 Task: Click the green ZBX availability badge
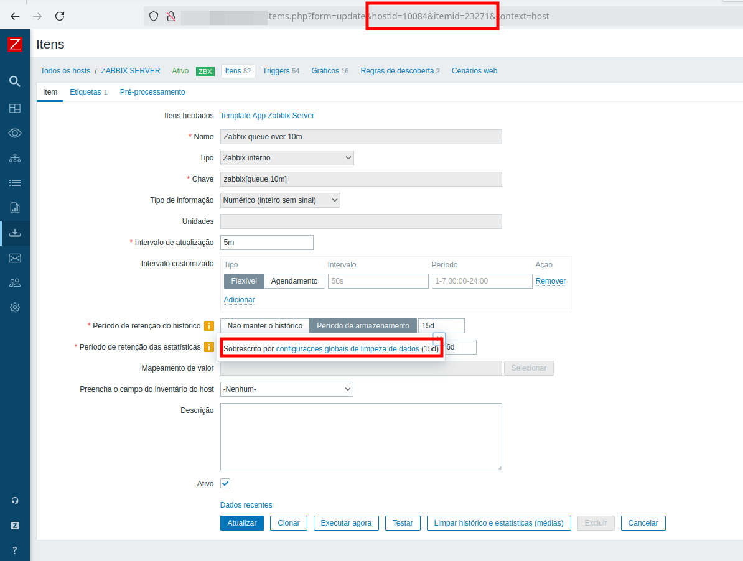tap(205, 71)
